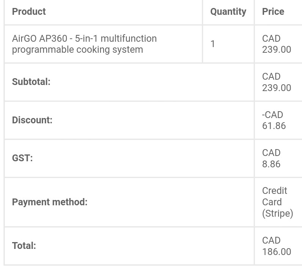This screenshot has width=302, height=266.
Task: Click the Subtotal label
Action: click(x=31, y=82)
